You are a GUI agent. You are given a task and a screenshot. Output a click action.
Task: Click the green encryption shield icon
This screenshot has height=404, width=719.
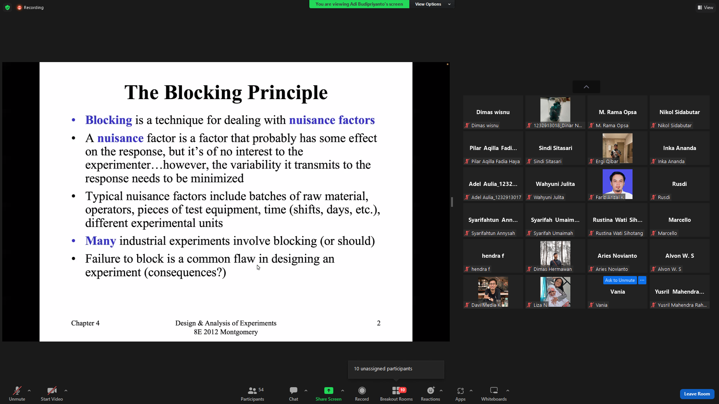coord(7,7)
